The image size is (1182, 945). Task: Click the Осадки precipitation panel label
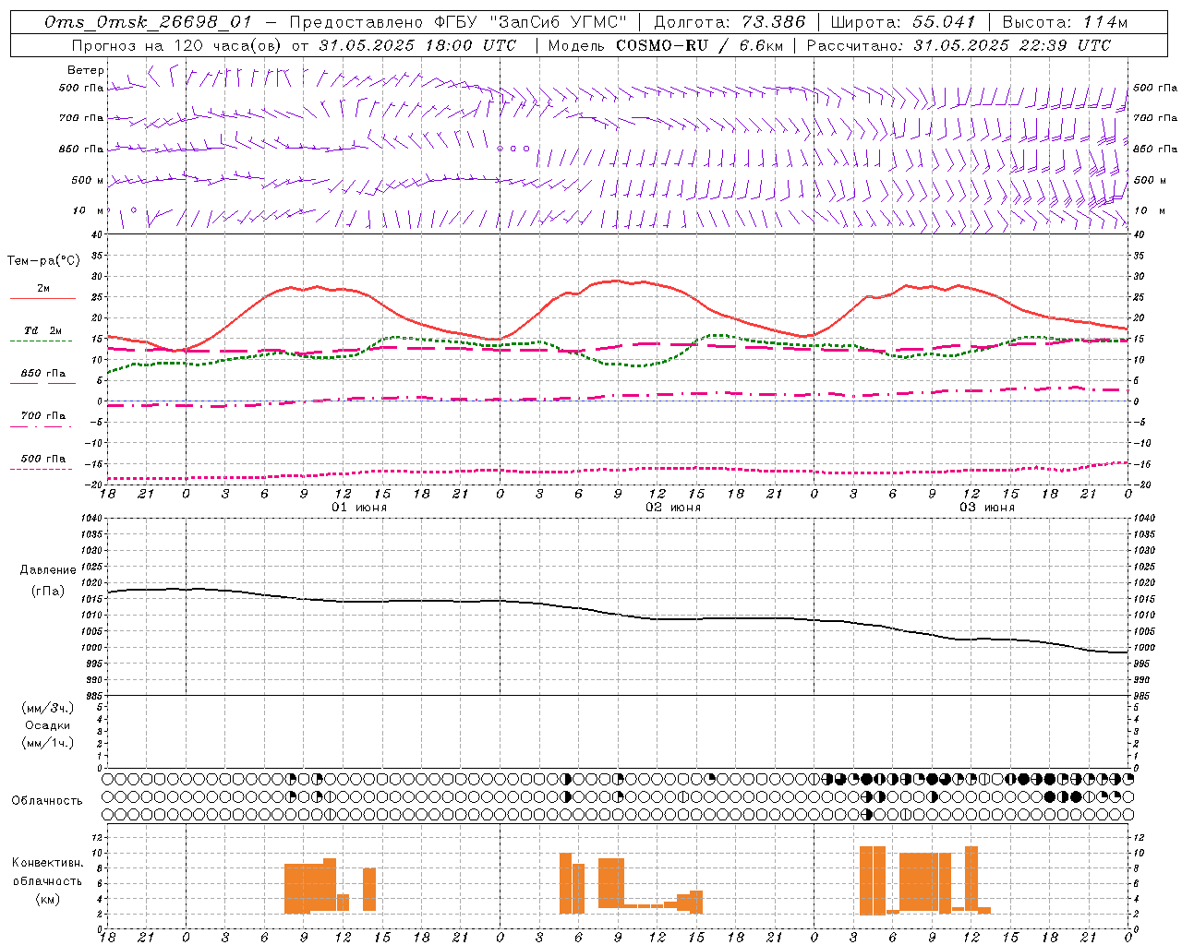point(48,725)
